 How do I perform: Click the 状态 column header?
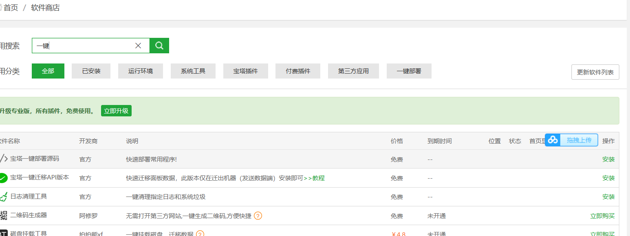(515, 141)
